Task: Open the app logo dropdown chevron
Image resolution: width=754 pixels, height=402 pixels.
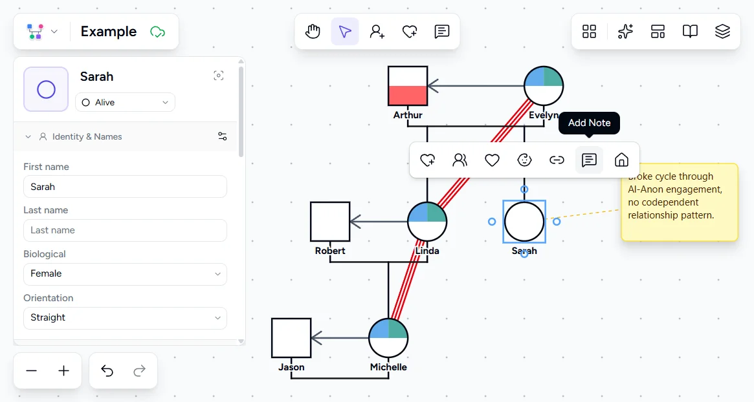Action: point(54,32)
